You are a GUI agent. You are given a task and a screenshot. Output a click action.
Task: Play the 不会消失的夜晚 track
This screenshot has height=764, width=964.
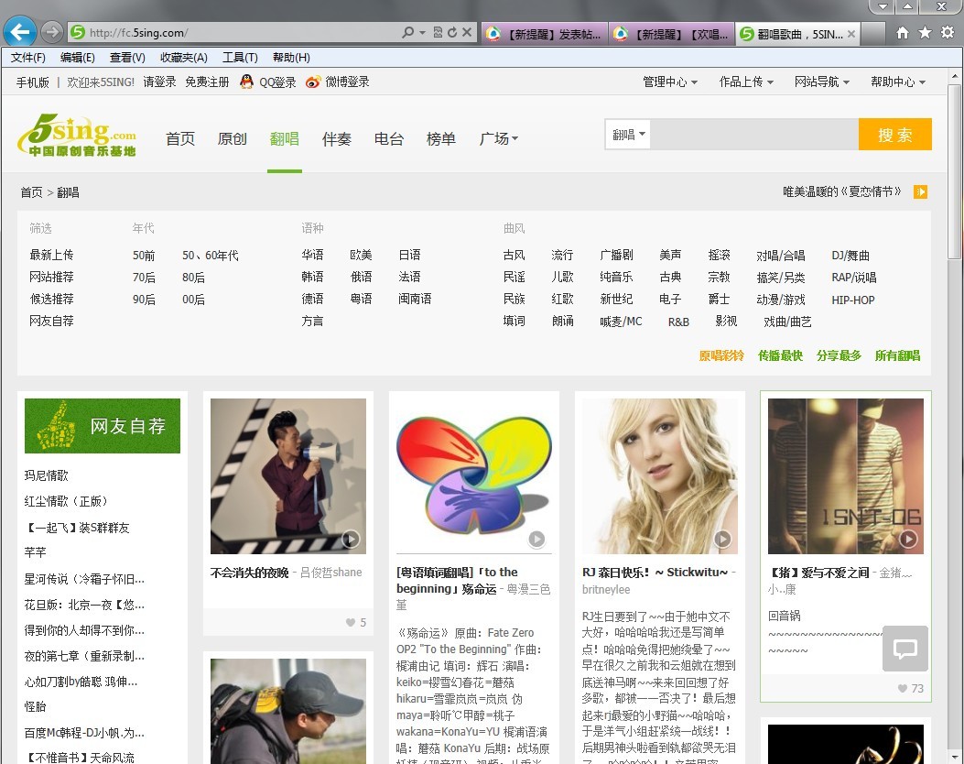351,540
